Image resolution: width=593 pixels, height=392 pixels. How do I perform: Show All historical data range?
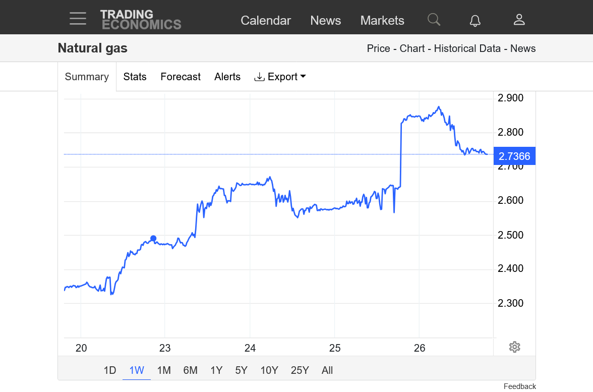(x=327, y=370)
